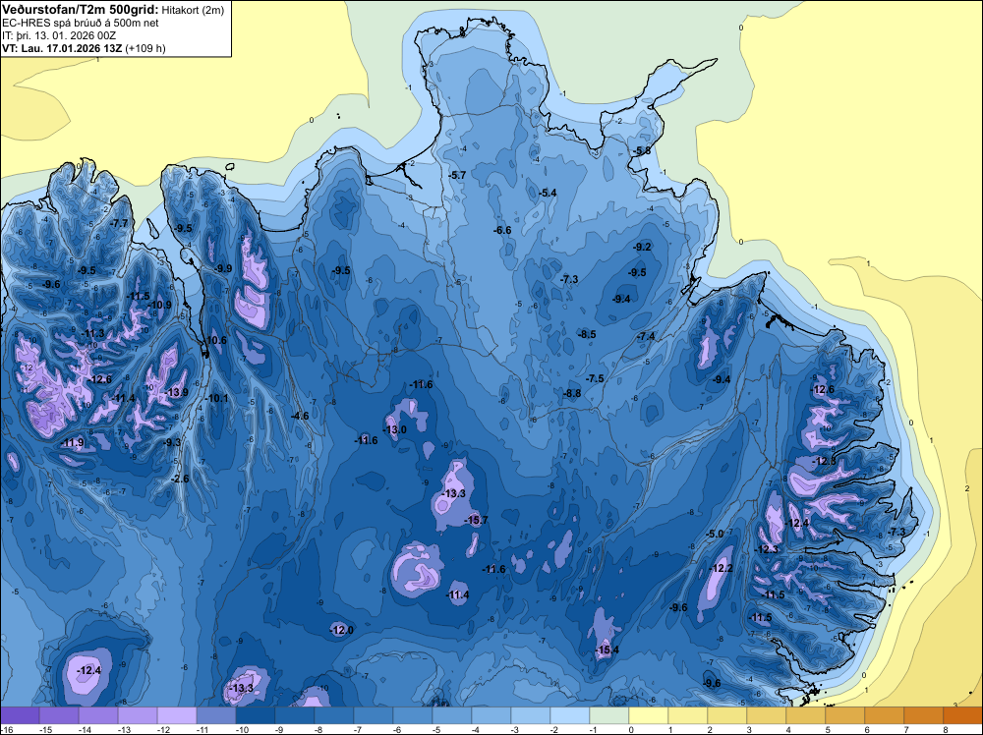This screenshot has height=735, width=983.
Task: Click the -12.2 temperature reading
Action: click(x=721, y=568)
